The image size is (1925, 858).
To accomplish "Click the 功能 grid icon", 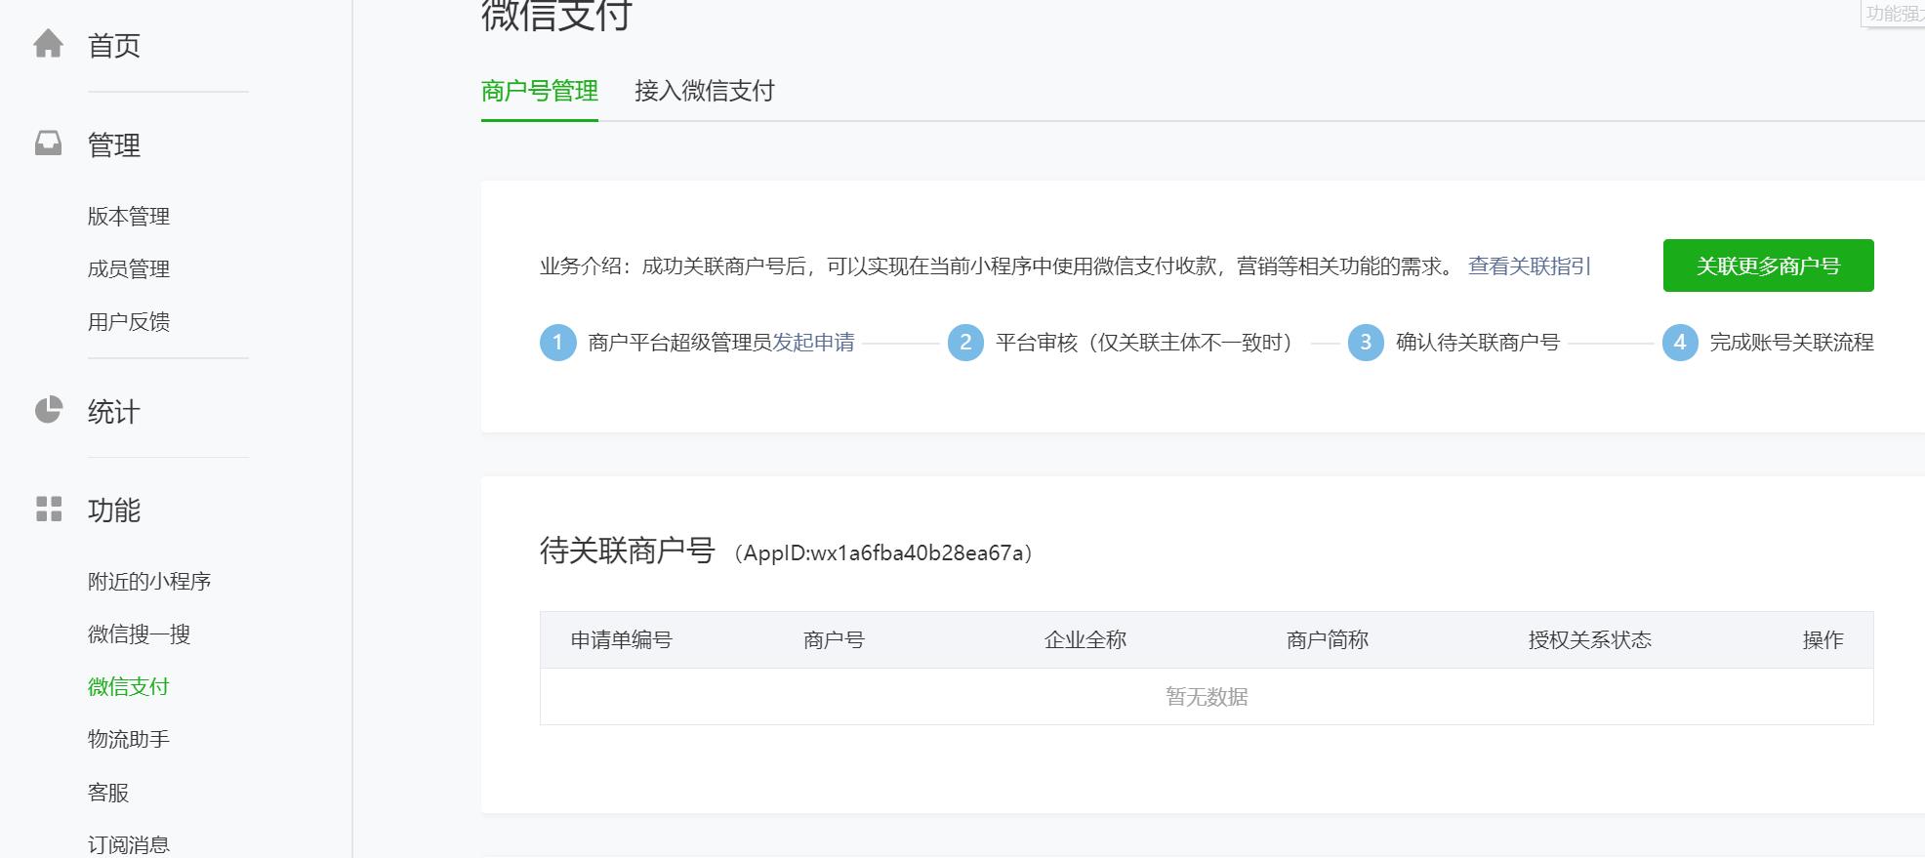I will (48, 509).
